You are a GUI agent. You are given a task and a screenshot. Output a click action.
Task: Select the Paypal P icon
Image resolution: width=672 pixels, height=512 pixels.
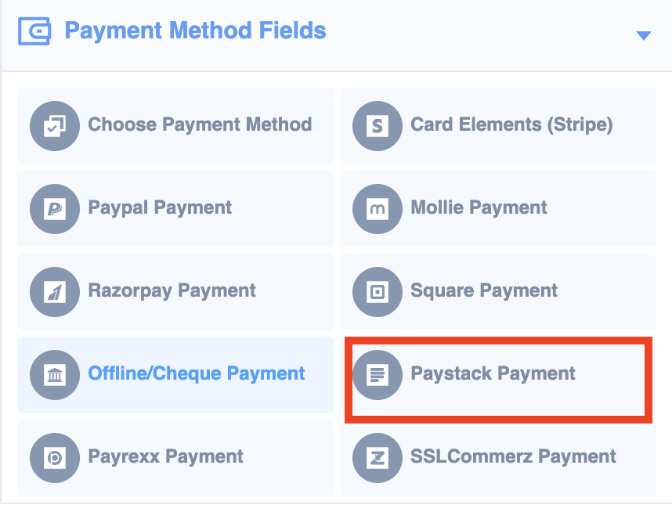54,209
